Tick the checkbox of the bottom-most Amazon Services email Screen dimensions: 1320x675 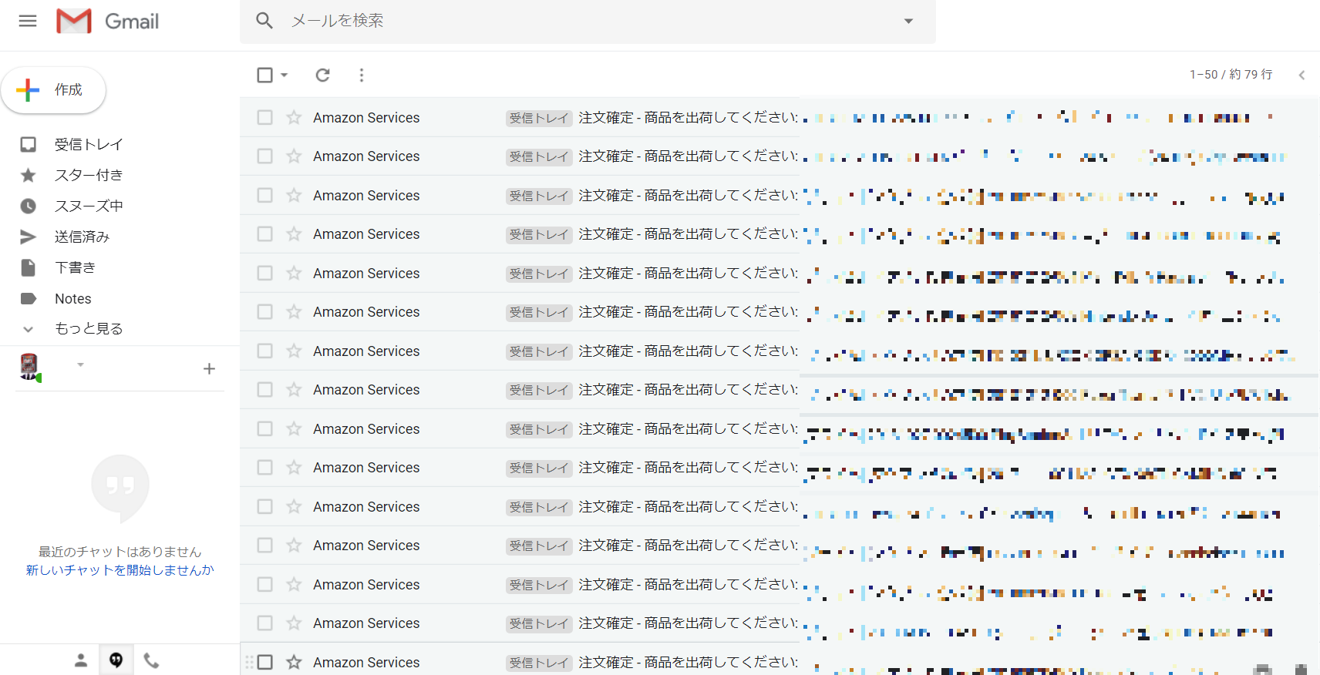(264, 662)
